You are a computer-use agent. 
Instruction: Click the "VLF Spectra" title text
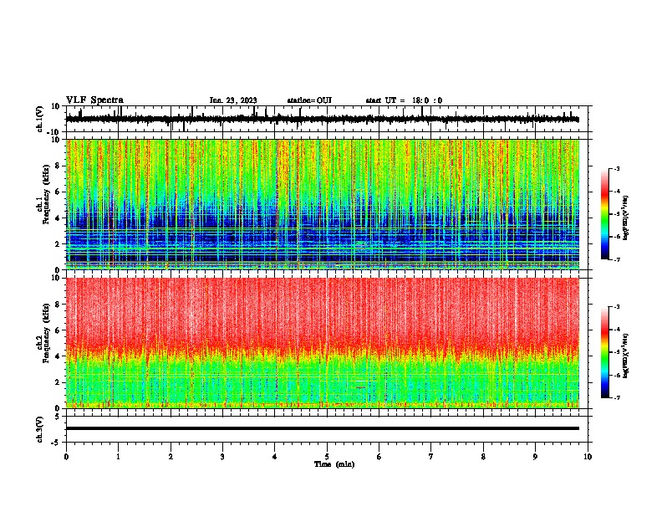[94, 100]
